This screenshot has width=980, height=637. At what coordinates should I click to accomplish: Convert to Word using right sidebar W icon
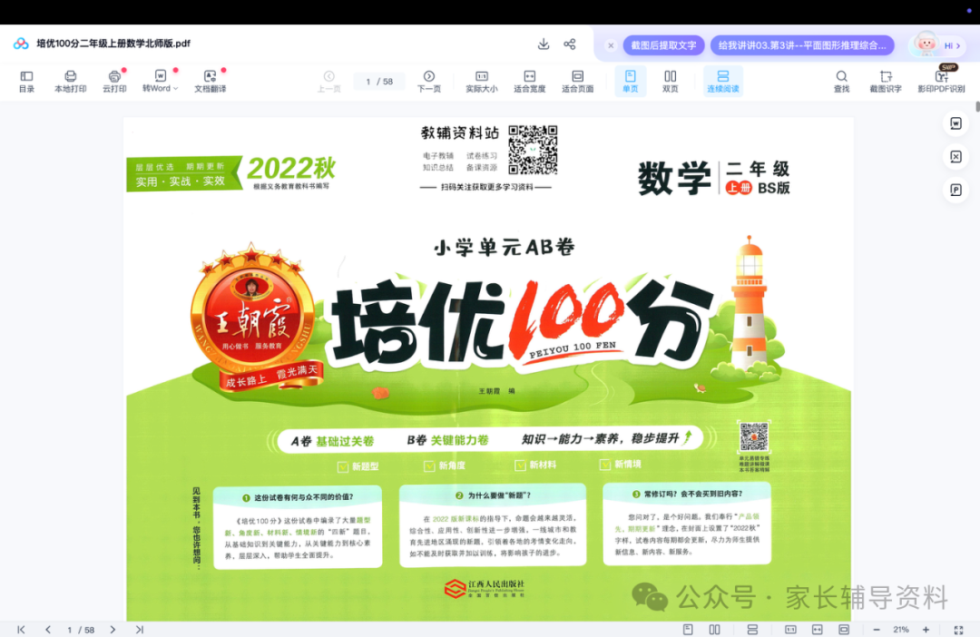[955, 123]
